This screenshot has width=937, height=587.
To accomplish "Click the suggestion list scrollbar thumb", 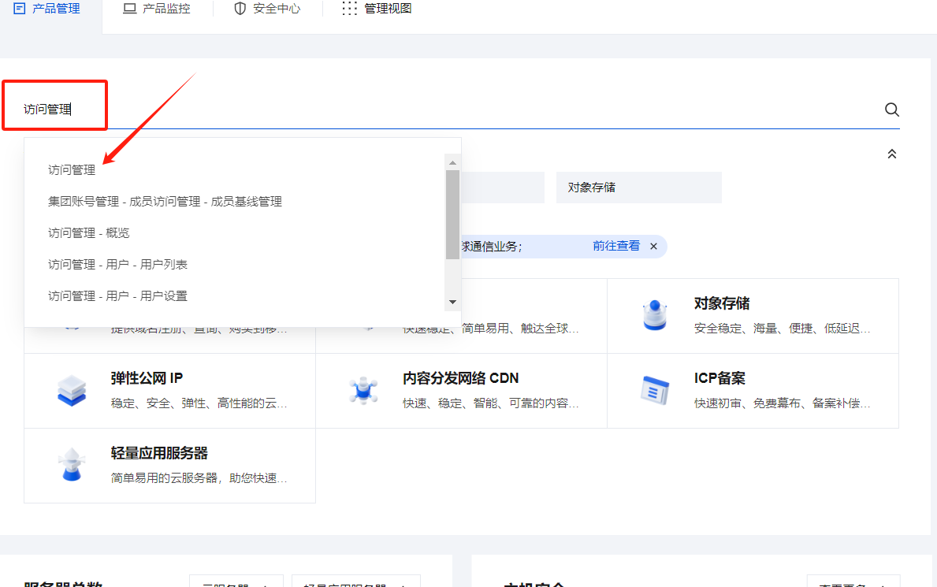I will coord(452,214).
